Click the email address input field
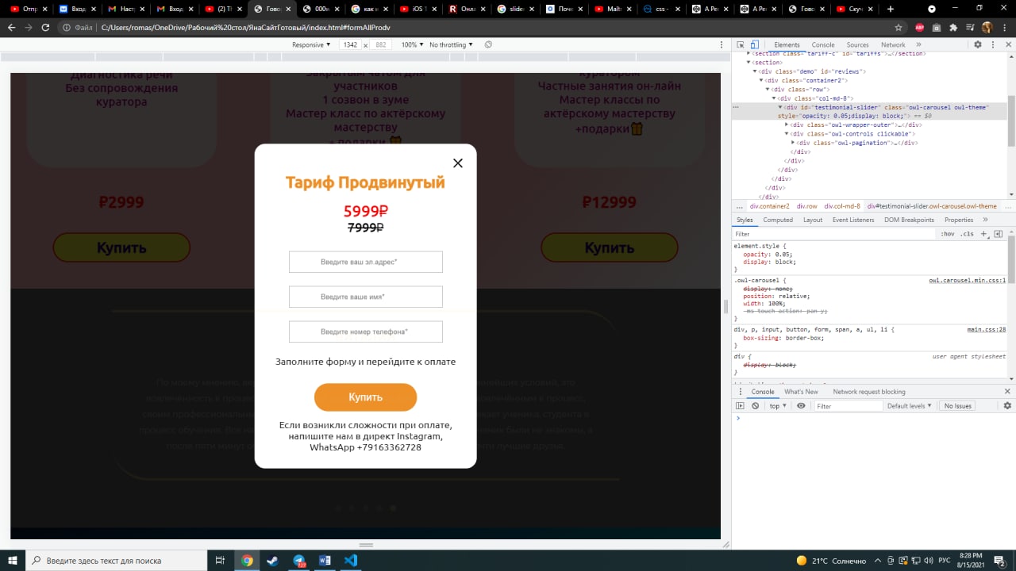1016x571 pixels. [366, 262]
